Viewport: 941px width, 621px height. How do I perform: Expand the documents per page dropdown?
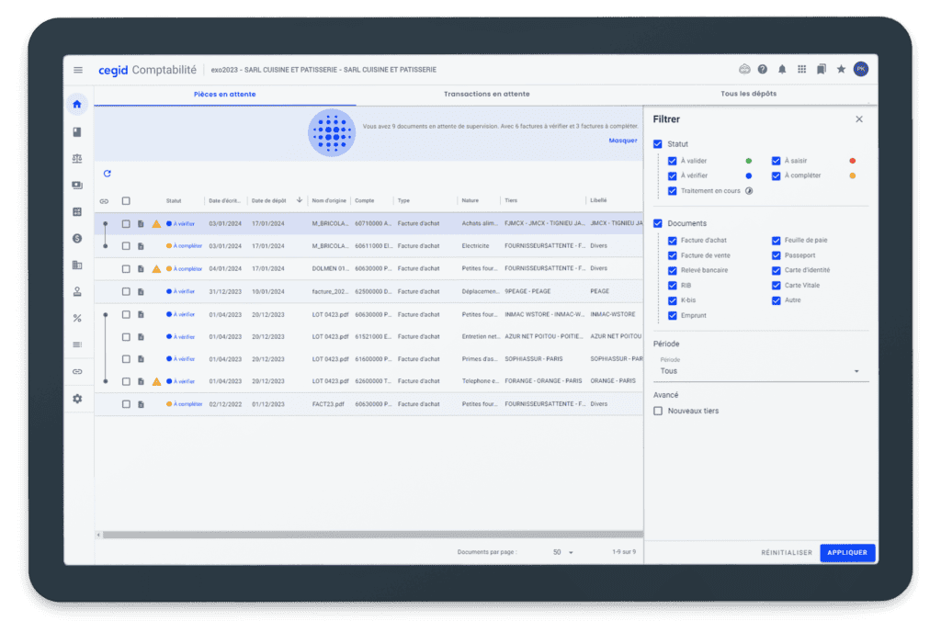tap(563, 552)
